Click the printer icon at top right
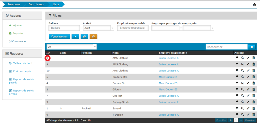Screen dimensions: 260x127 click(x=254, y=5)
